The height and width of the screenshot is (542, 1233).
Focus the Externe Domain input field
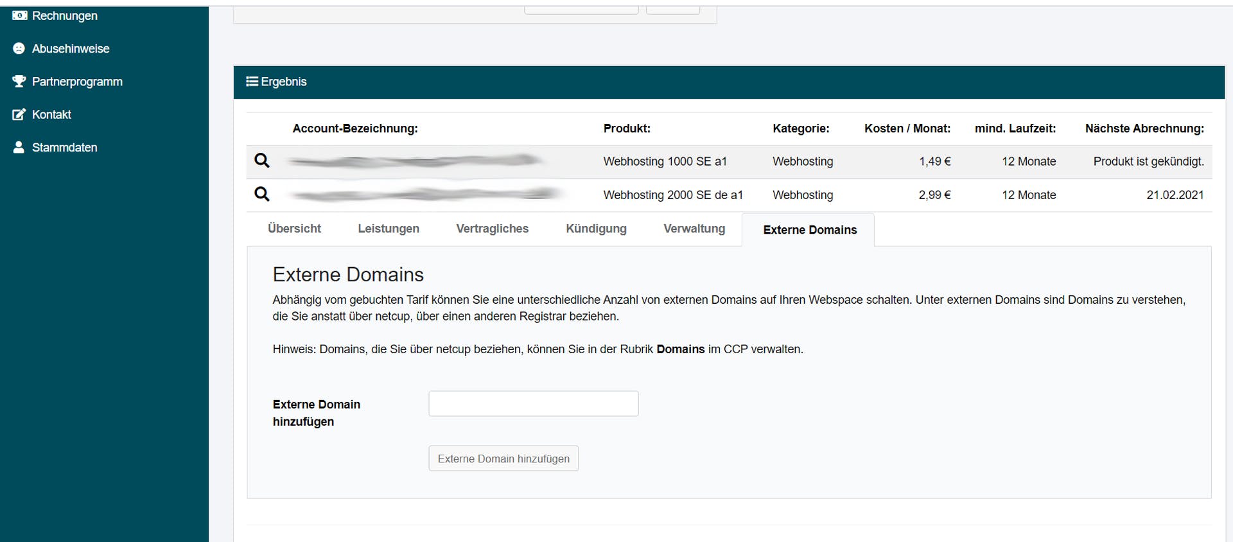tap(534, 403)
